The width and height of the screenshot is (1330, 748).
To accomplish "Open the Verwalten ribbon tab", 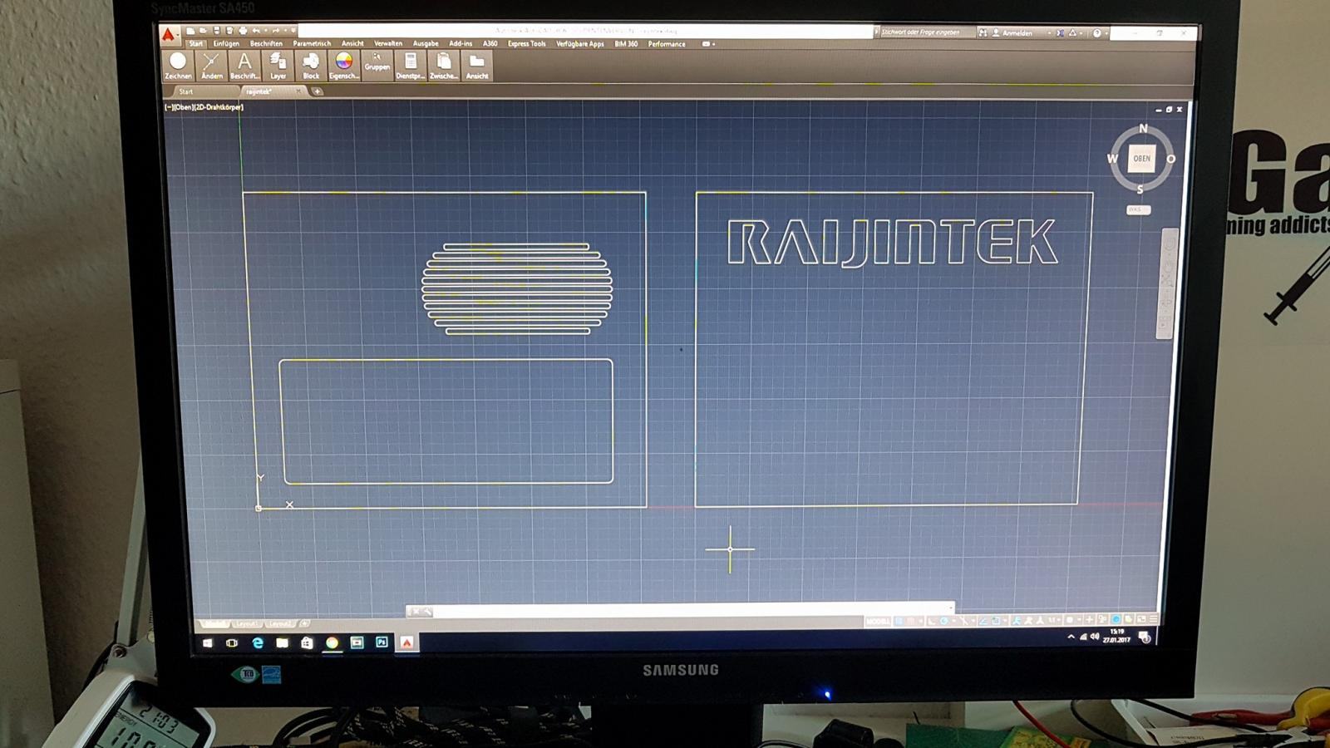I will click(x=388, y=44).
